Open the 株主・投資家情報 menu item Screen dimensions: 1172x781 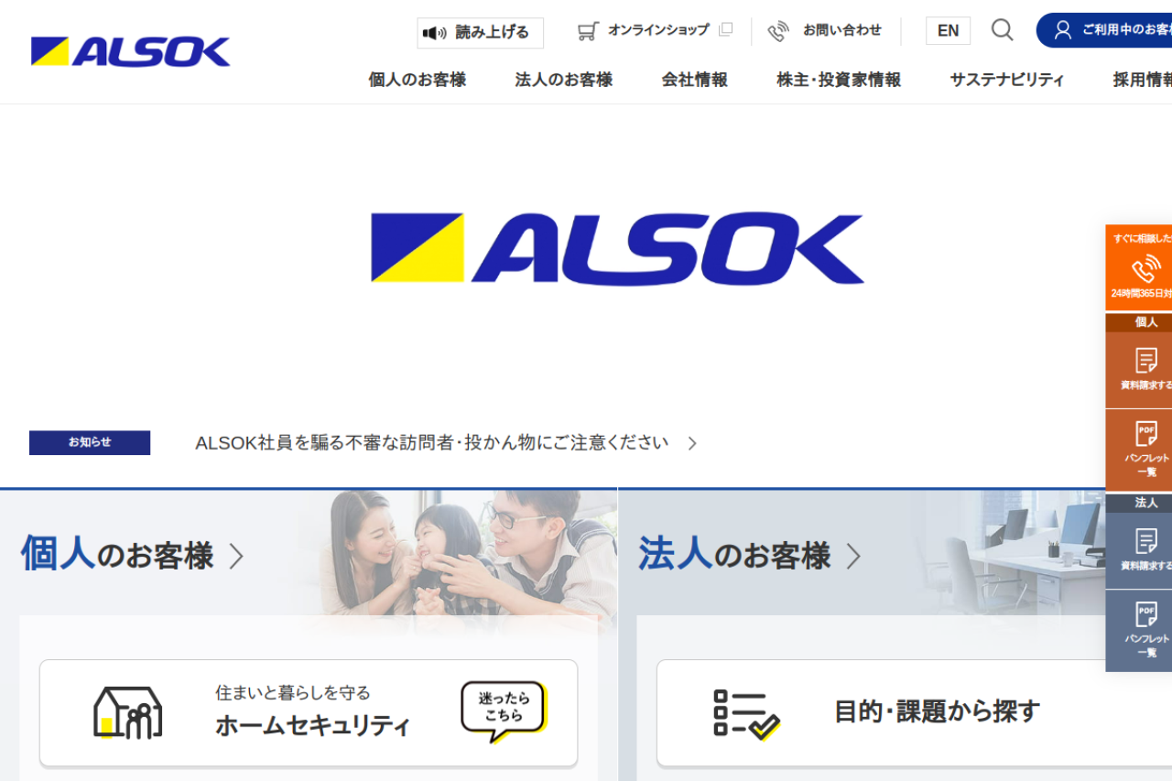coord(839,80)
